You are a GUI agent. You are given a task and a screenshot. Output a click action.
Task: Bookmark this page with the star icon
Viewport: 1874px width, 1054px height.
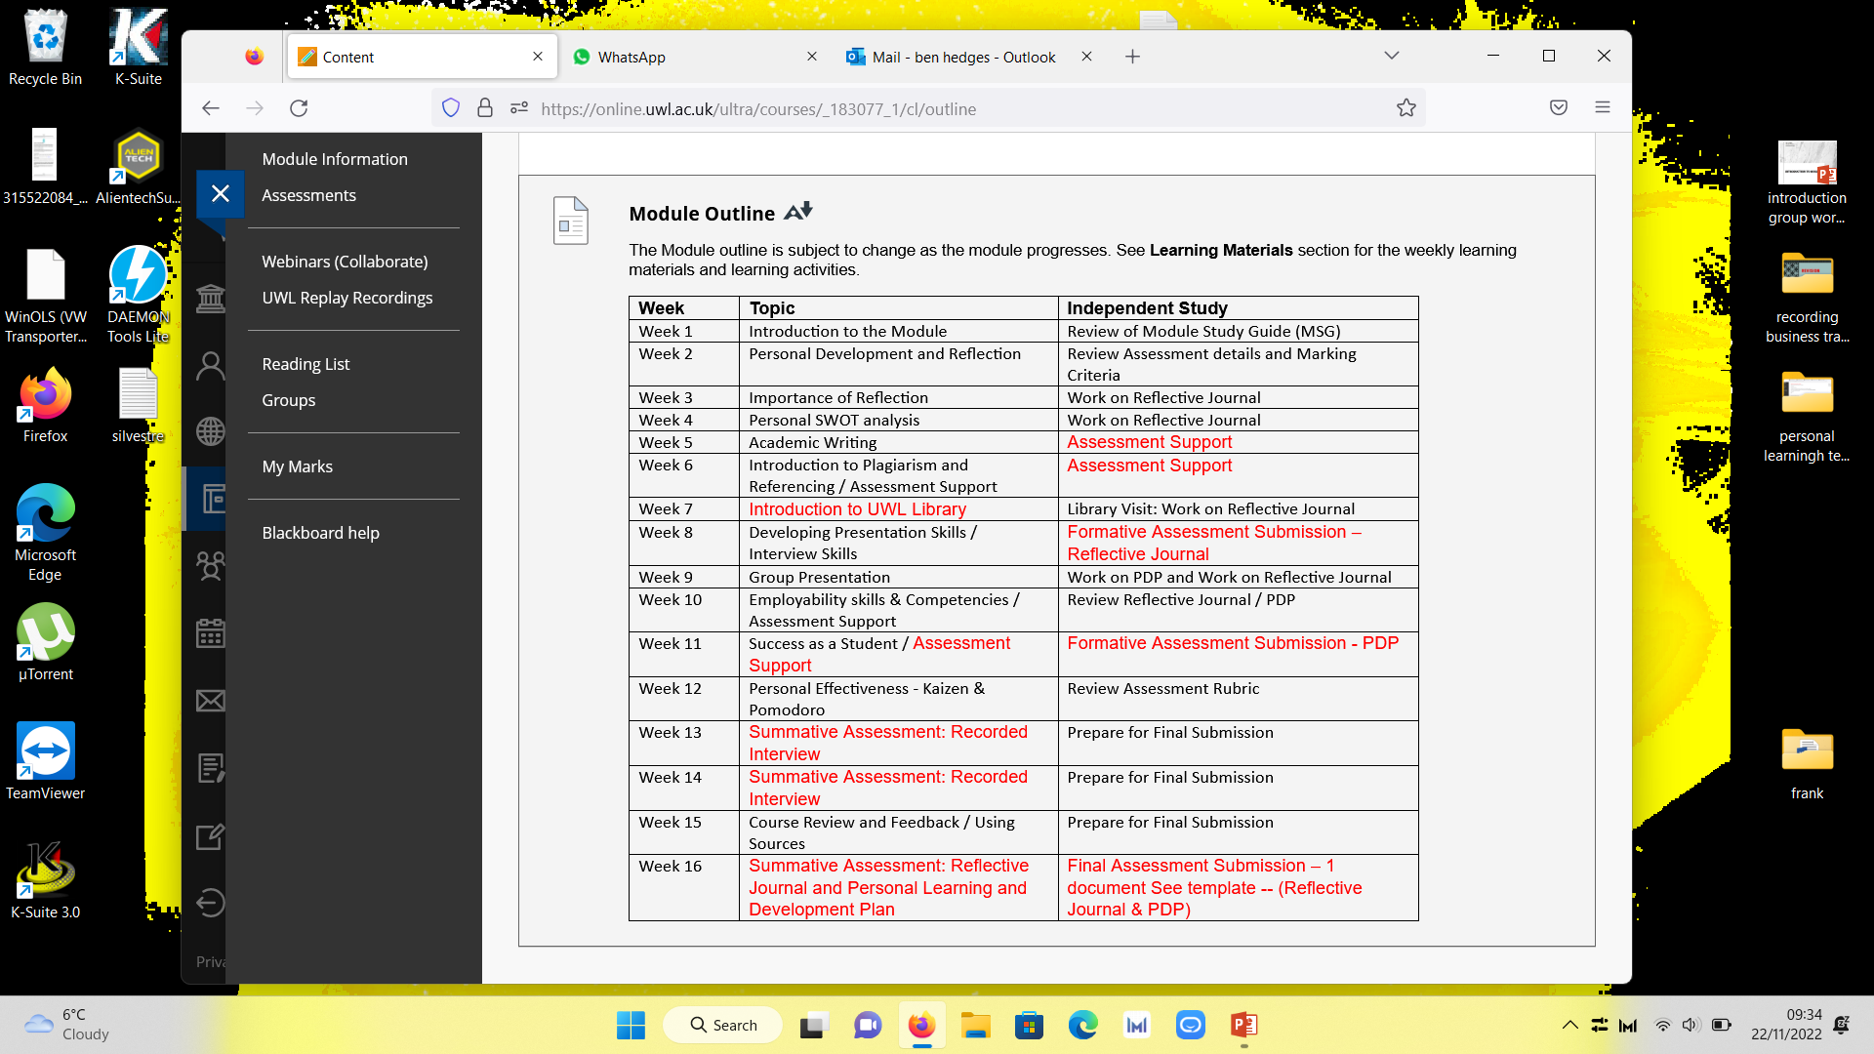tap(1405, 108)
